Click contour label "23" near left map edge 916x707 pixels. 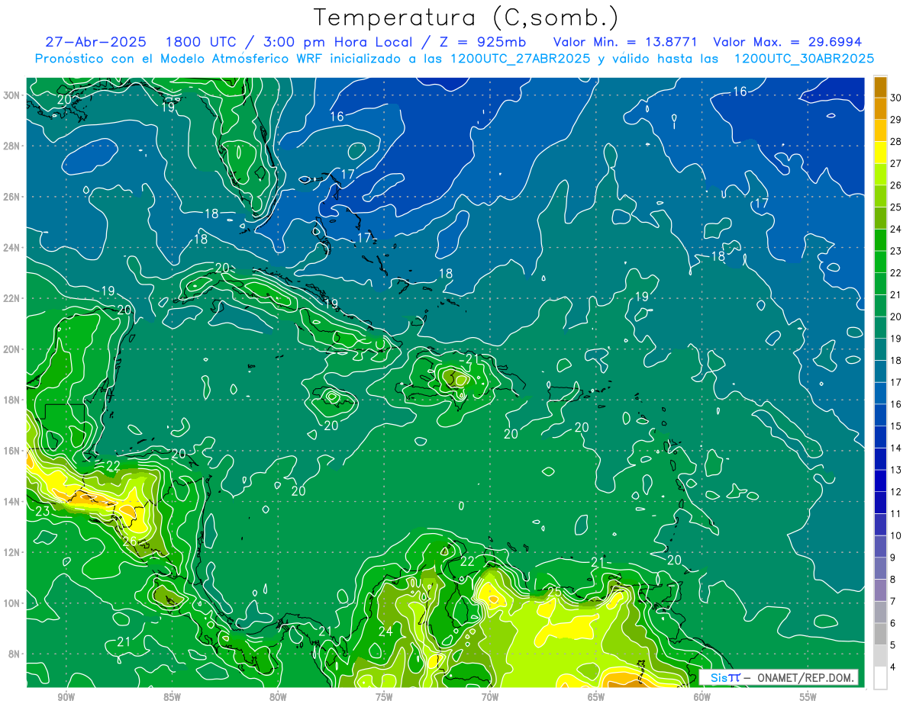43,511
